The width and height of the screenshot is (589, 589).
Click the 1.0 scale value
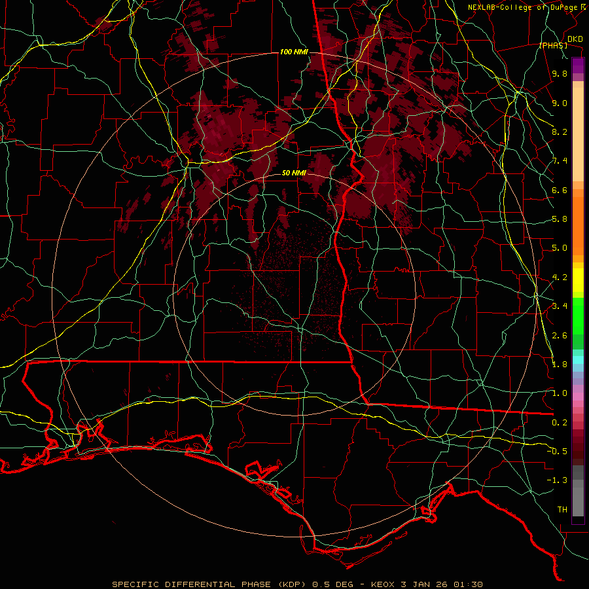[560, 394]
